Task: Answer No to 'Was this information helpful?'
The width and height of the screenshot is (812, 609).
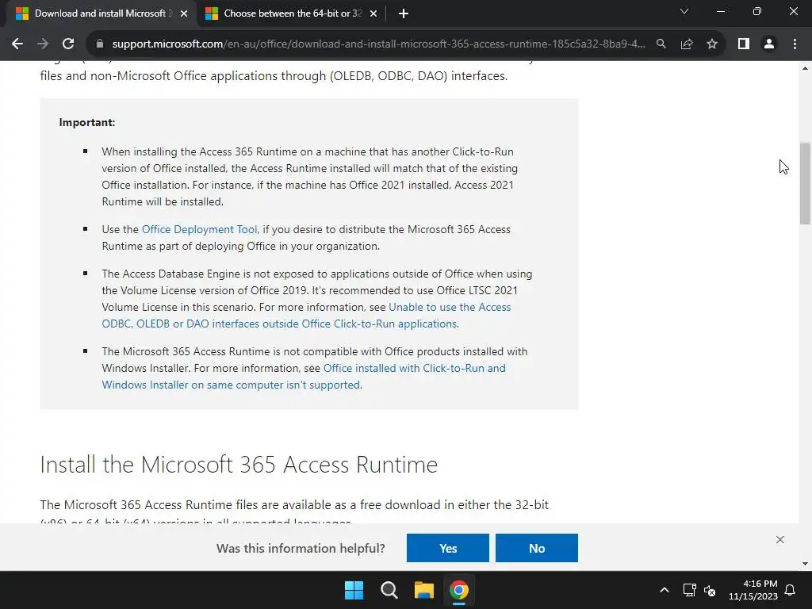Action: pos(537,548)
